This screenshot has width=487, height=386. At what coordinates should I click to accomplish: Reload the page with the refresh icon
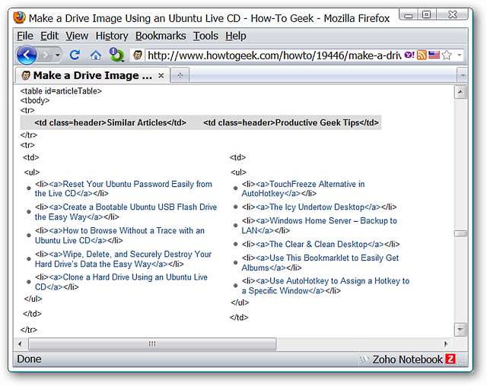[x=75, y=55]
